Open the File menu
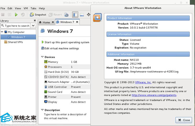 3,8
